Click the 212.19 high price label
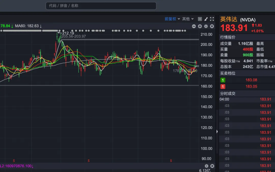The height and width of the screenshot is (172, 275). pos(68,33)
